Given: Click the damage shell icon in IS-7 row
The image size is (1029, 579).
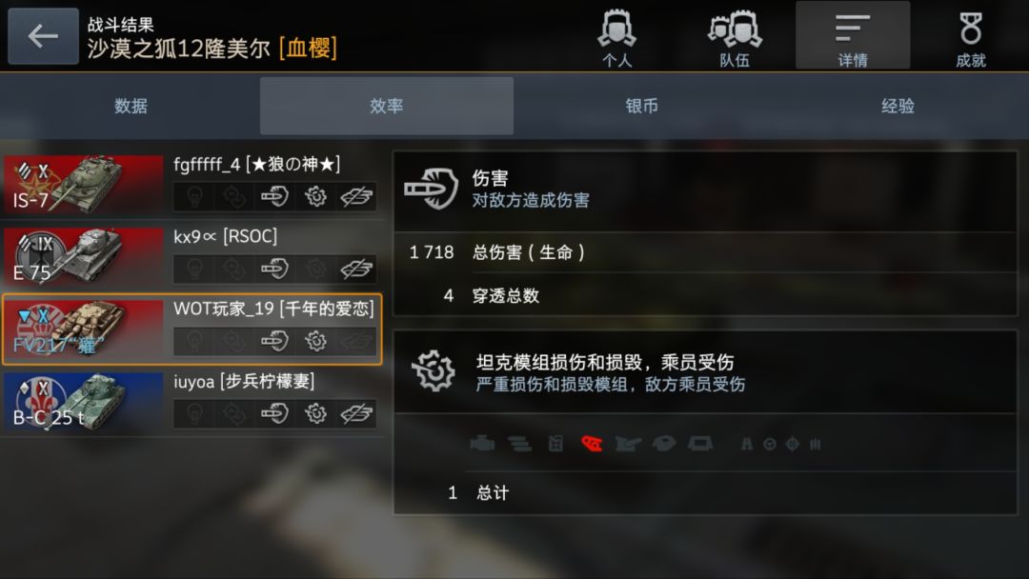Looking at the screenshot, I should coord(275,196).
